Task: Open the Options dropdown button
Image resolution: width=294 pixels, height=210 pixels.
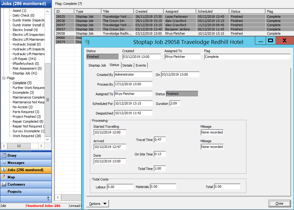Action: 98,204
